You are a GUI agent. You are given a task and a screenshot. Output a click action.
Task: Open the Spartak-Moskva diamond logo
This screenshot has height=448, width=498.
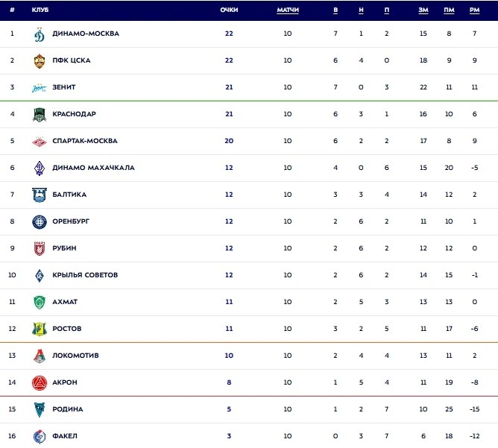[x=40, y=142]
